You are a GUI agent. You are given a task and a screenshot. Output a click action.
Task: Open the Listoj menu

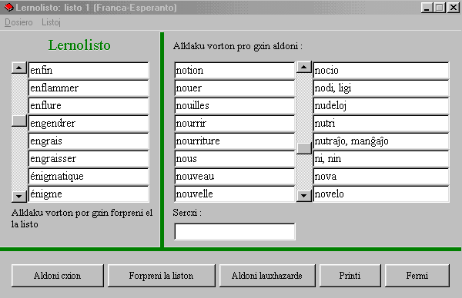click(51, 22)
